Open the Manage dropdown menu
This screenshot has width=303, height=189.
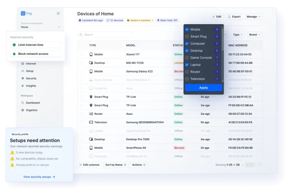253,17
